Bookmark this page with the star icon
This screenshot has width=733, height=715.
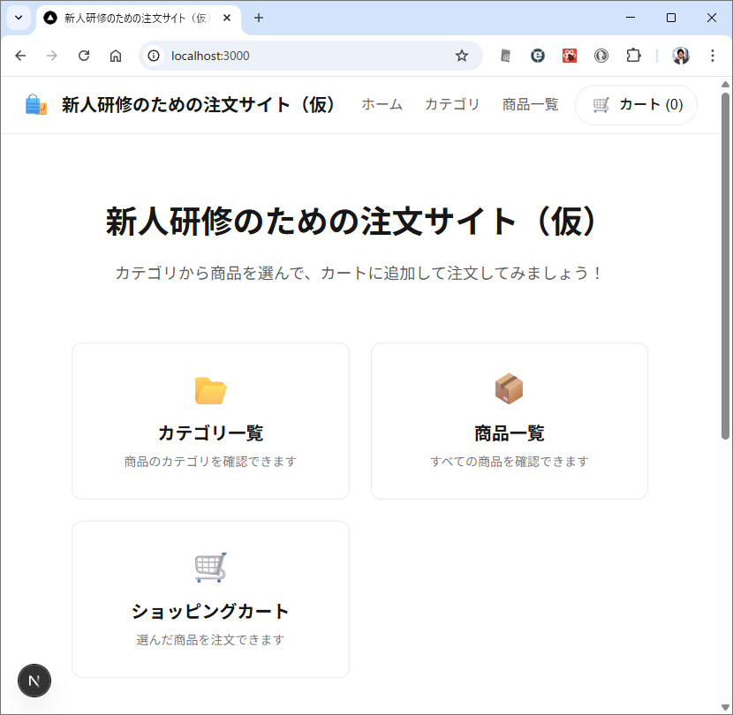461,56
